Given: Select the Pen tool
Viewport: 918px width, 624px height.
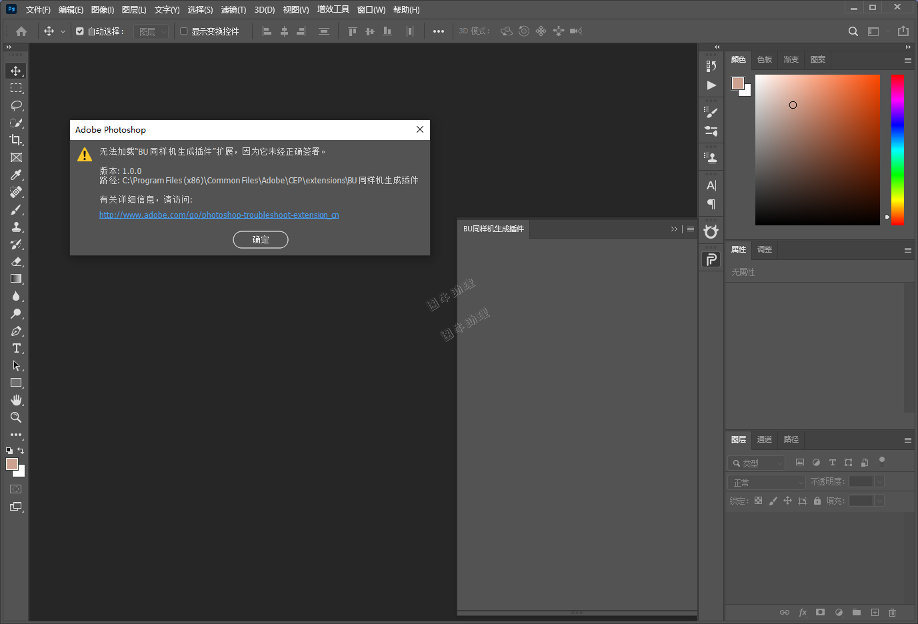Looking at the screenshot, I should pos(16,331).
